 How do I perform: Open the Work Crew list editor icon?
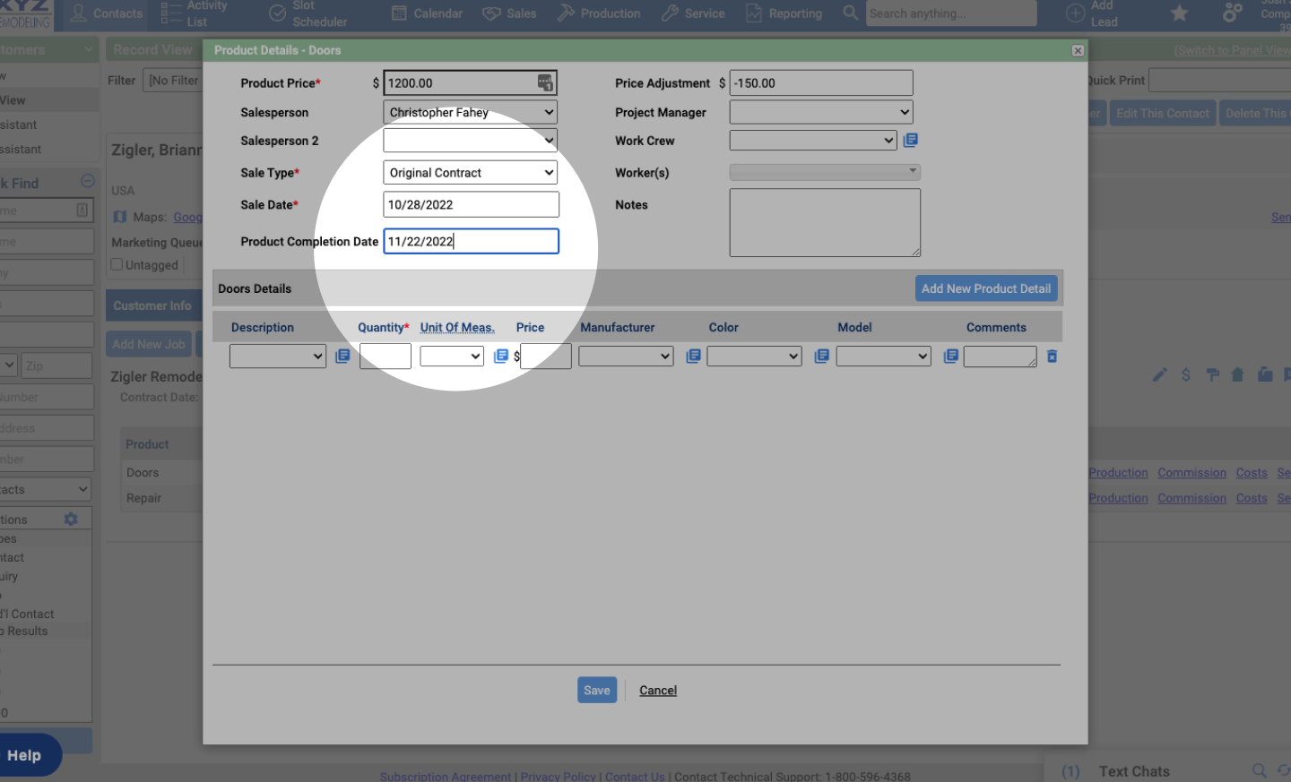(910, 140)
